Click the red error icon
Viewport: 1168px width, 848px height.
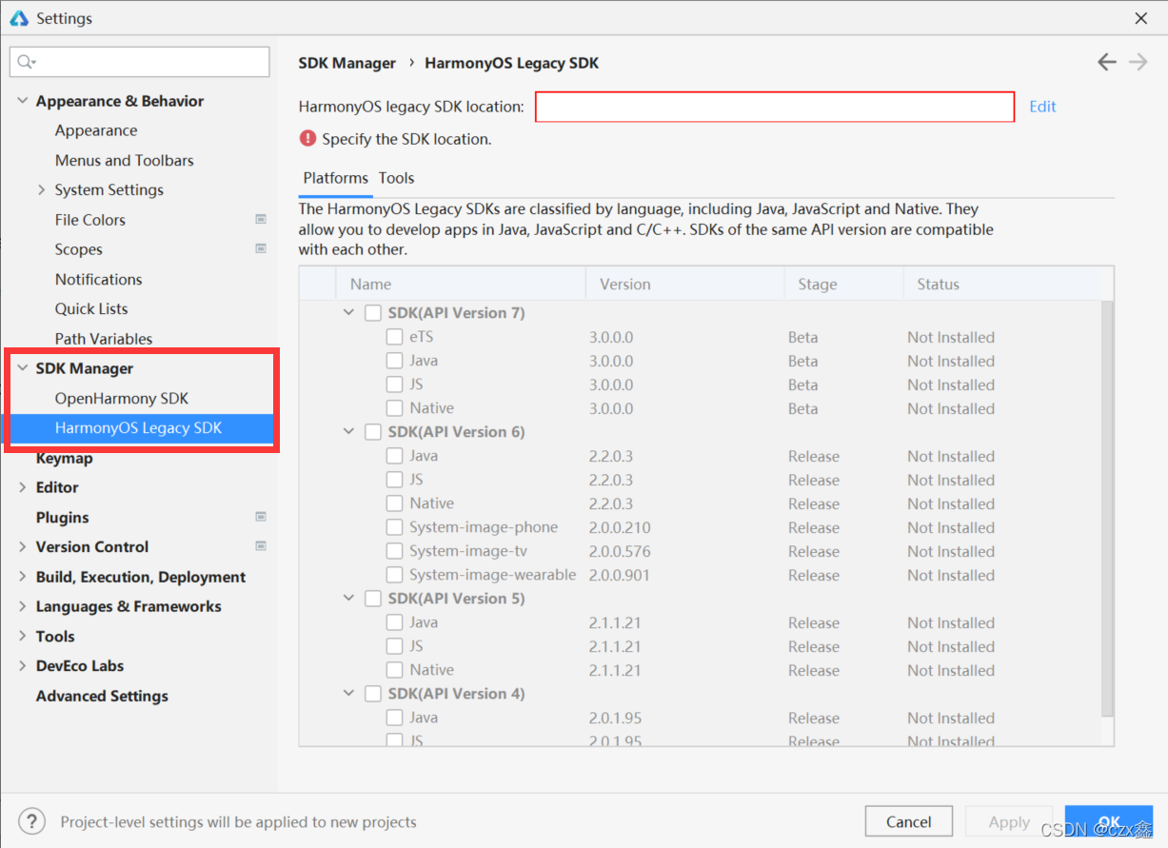point(307,138)
